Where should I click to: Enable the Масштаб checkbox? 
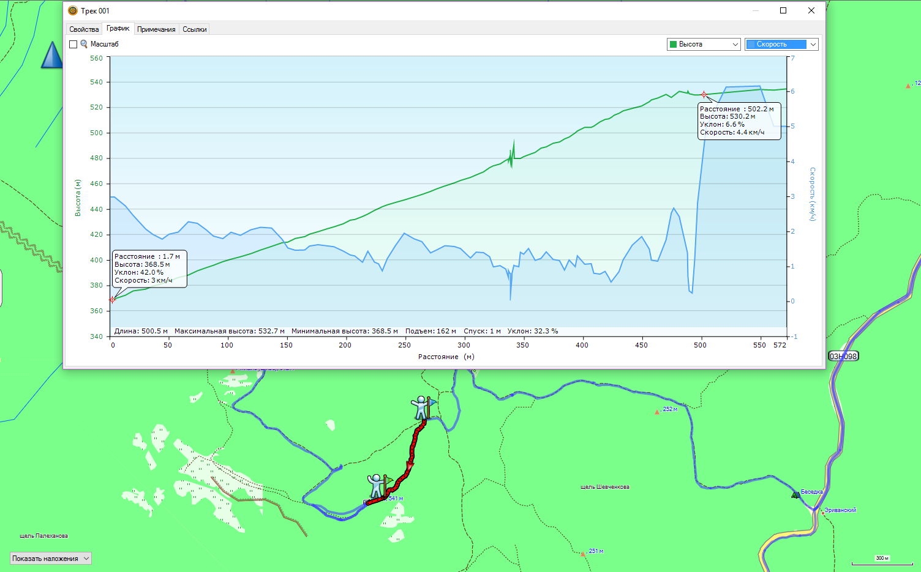(73, 44)
